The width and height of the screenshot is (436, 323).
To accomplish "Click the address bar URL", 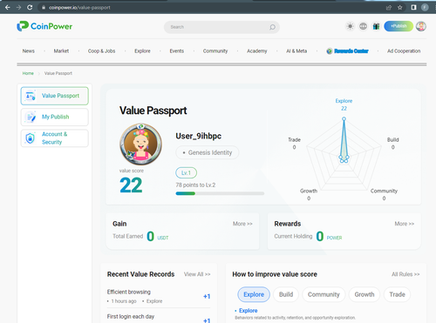I will point(79,8).
